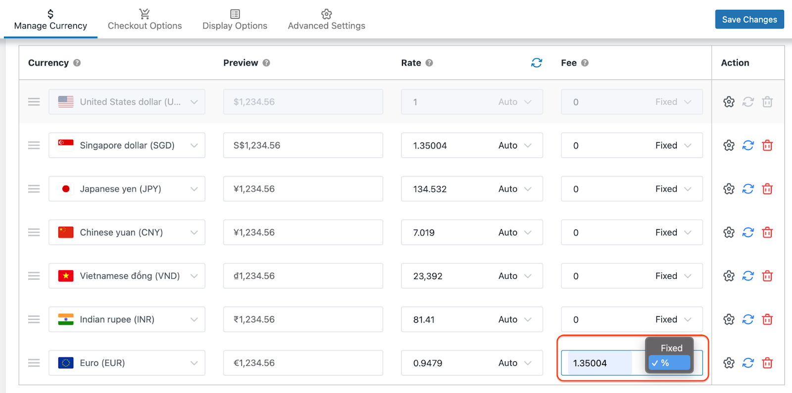
Task: Expand Singapore dollar currency dropdown
Action: pos(194,146)
